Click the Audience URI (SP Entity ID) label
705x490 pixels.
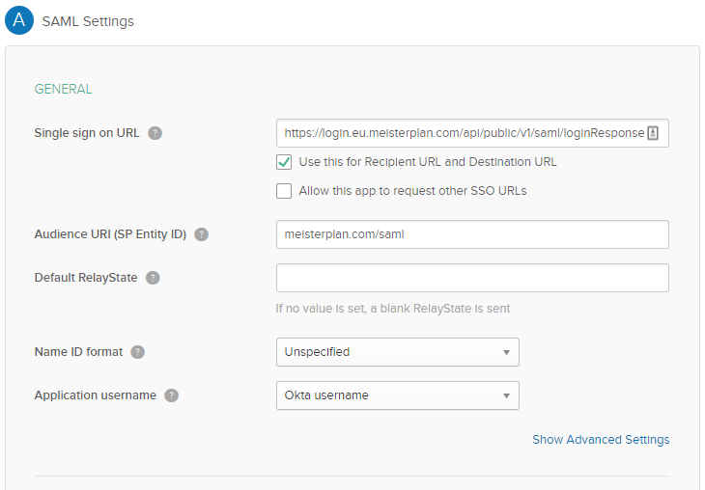[110, 234]
